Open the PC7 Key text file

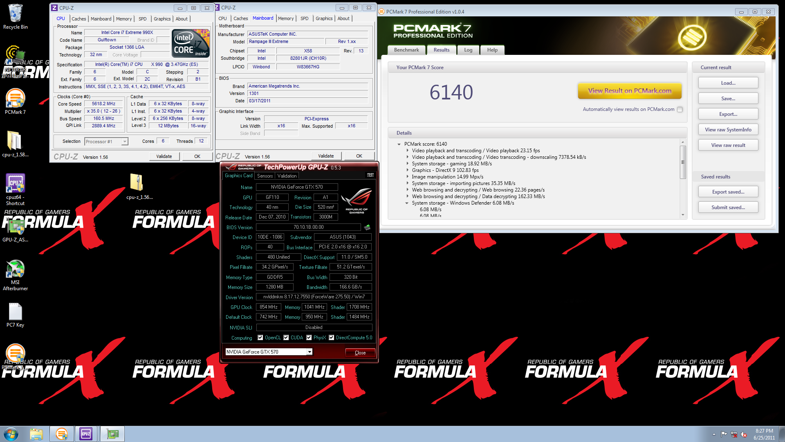pyautogui.click(x=15, y=315)
